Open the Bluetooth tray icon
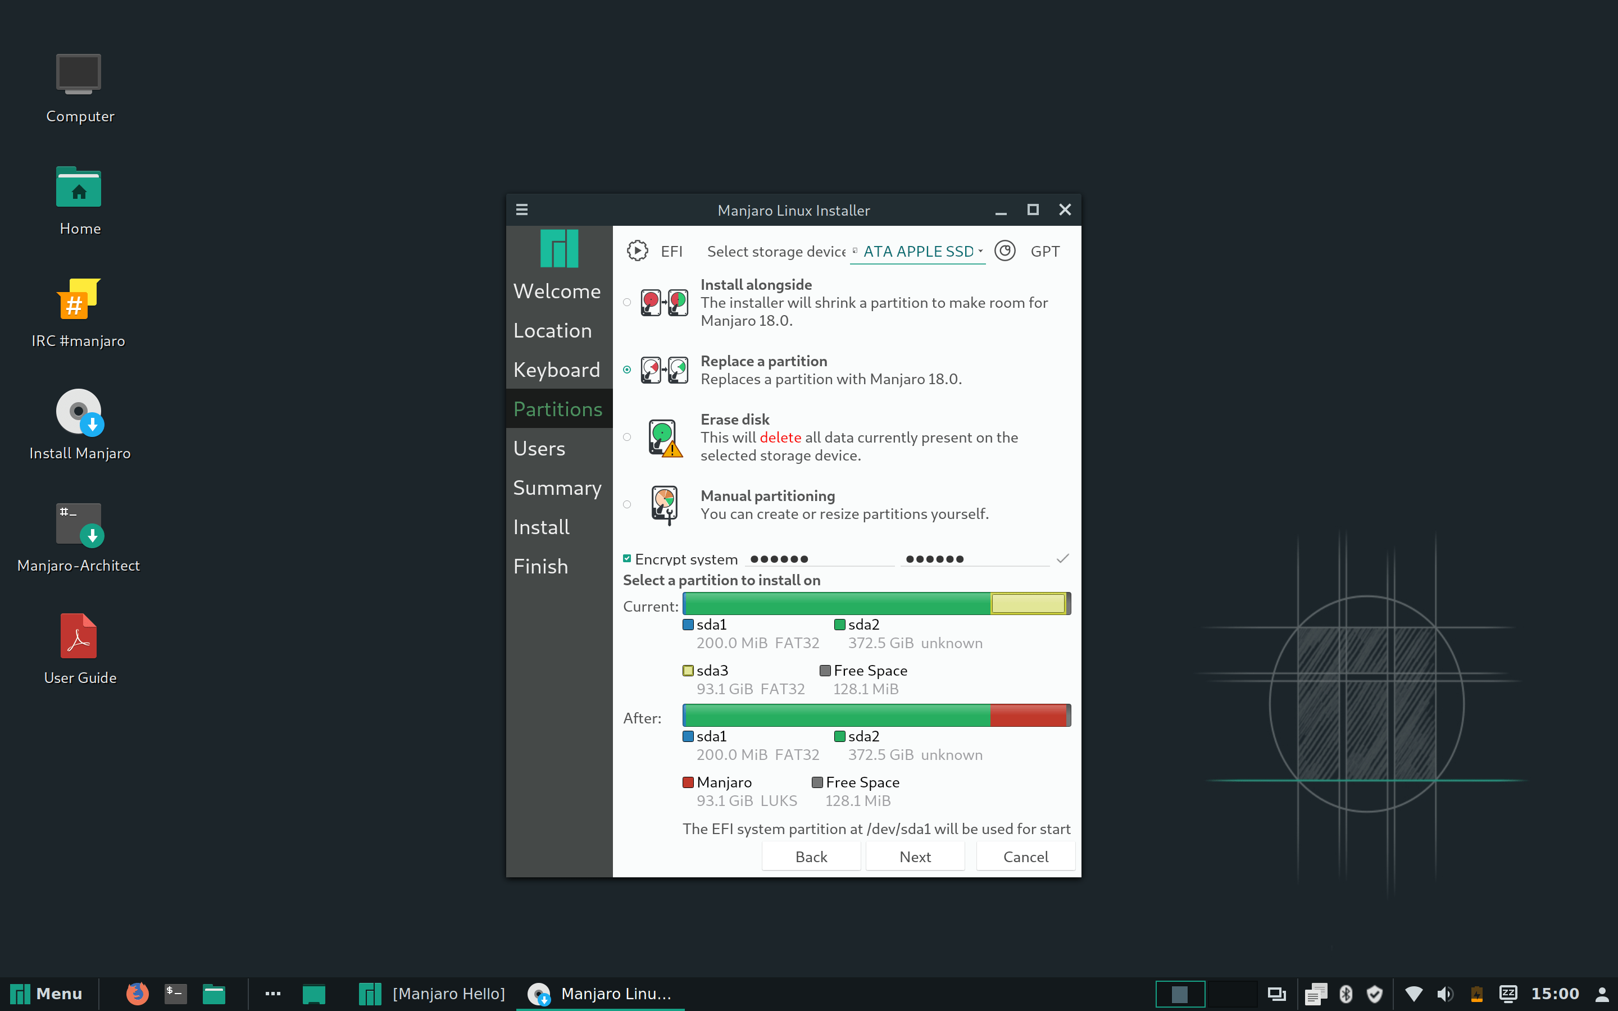1618x1011 pixels. point(1346,994)
